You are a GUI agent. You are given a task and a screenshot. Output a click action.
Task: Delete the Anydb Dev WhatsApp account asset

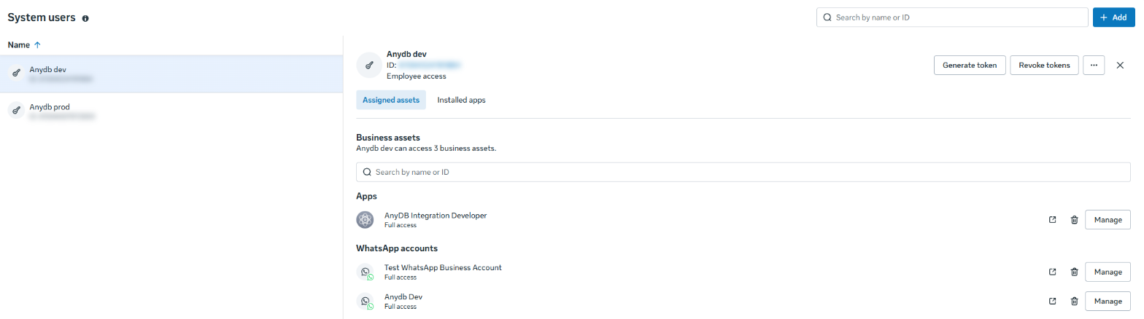tap(1074, 301)
